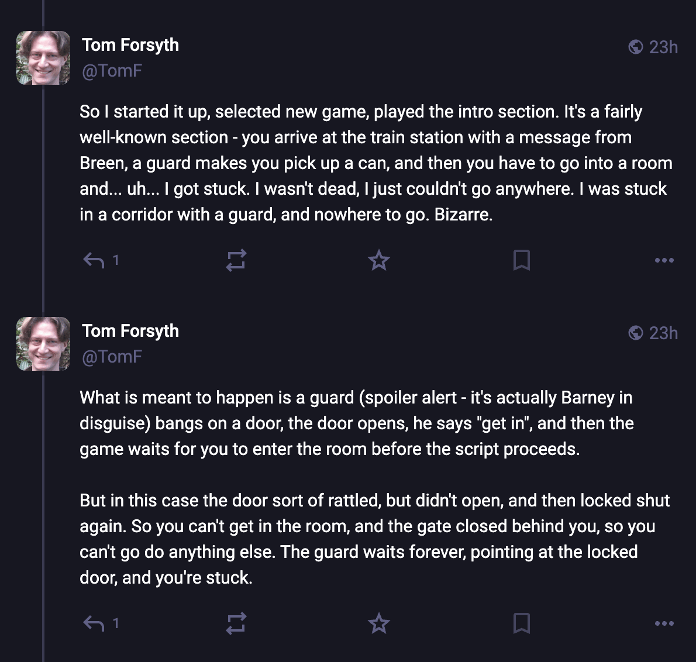Image resolution: width=696 pixels, height=662 pixels.
Task: Click Tom Forsyth avatar on second post
Action: [43, 344]
